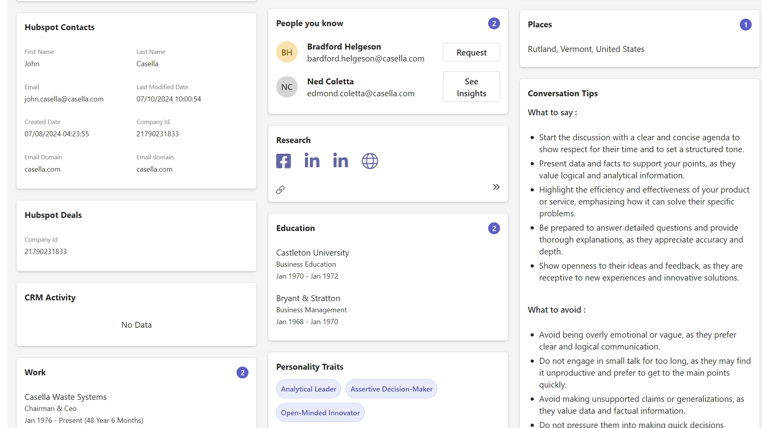
Task: Select the Open-Minded Innovator trait chip
Action: (320, 413)
